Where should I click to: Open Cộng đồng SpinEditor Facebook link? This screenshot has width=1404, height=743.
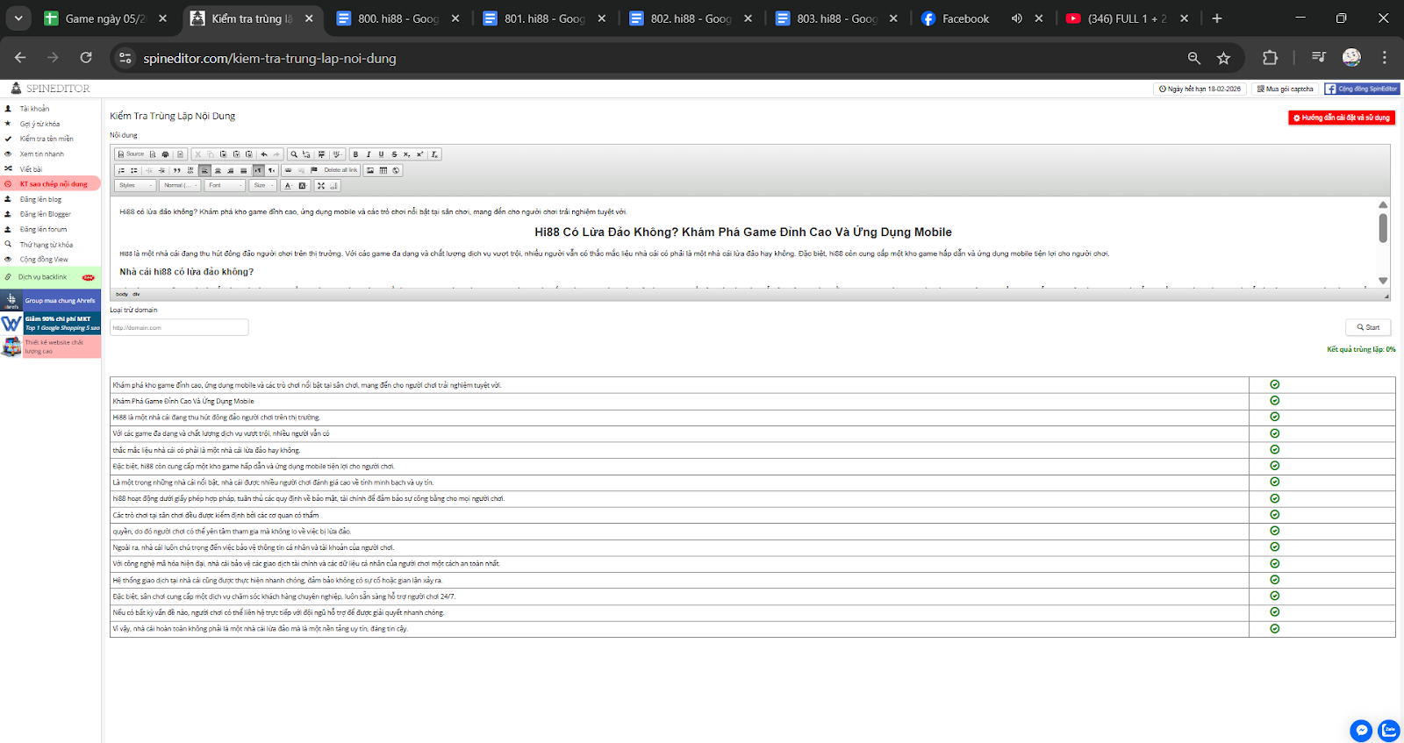1362,89
